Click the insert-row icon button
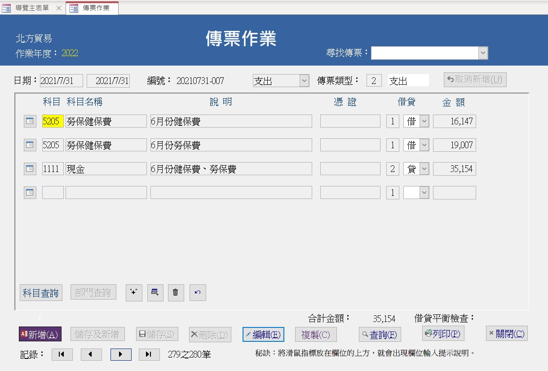 coord(155,292)
